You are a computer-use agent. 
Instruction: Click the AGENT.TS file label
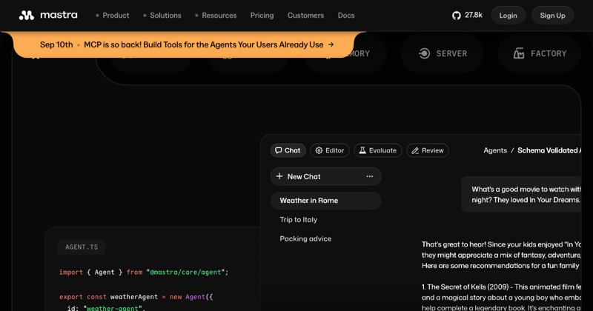82,247
